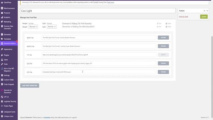Click the Users person icon

coord(2,60)
